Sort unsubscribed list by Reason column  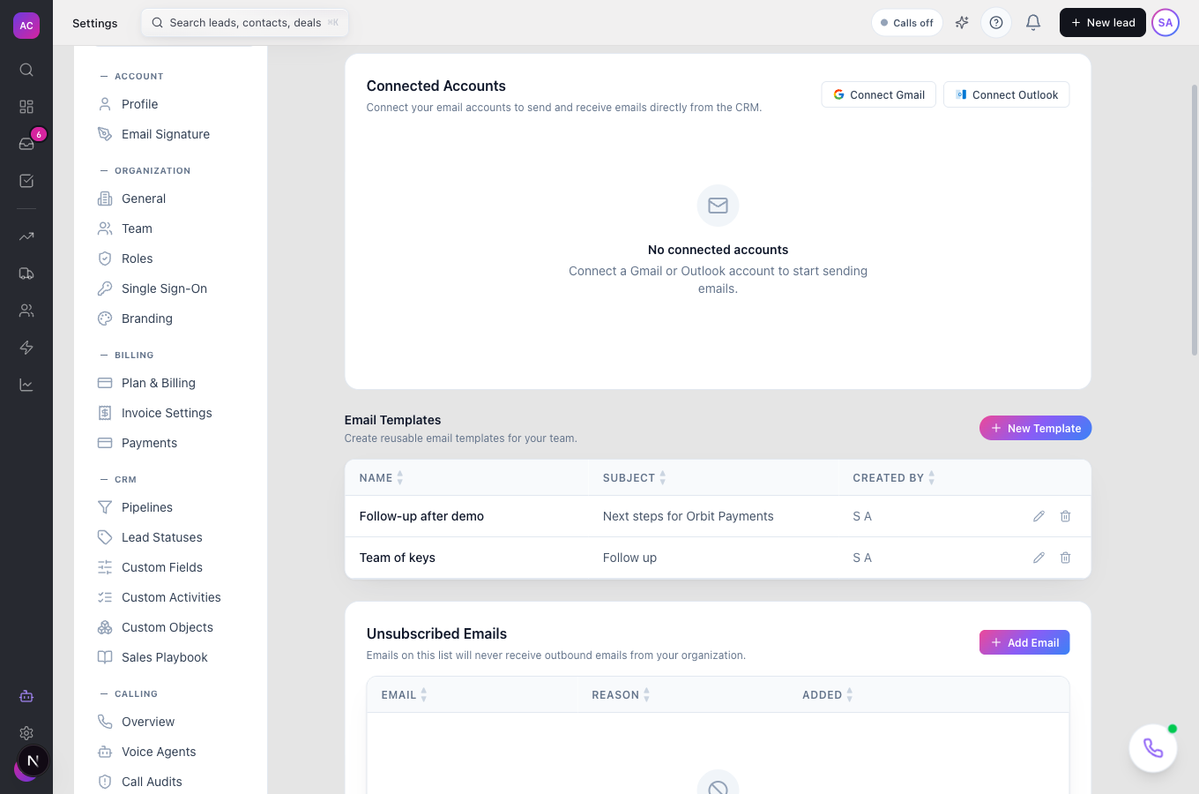coord(621,695)
